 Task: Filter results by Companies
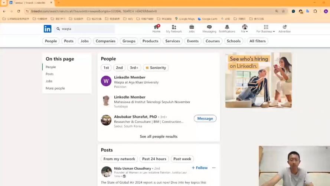coord(105,41)
